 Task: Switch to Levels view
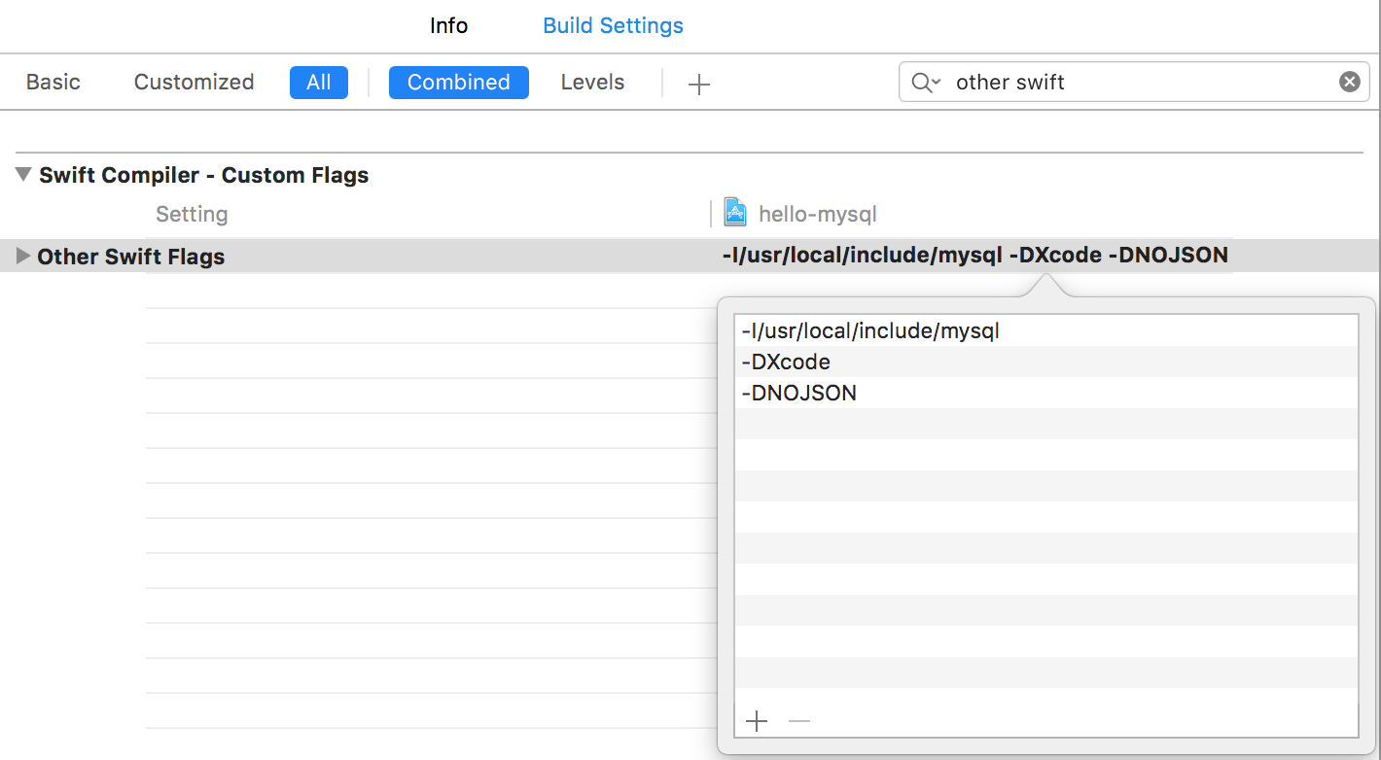(592, 83)
